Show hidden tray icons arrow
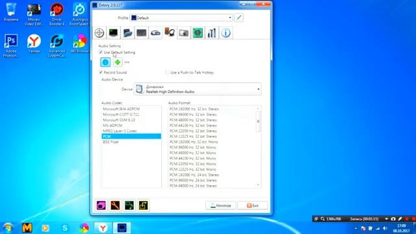 356,228
